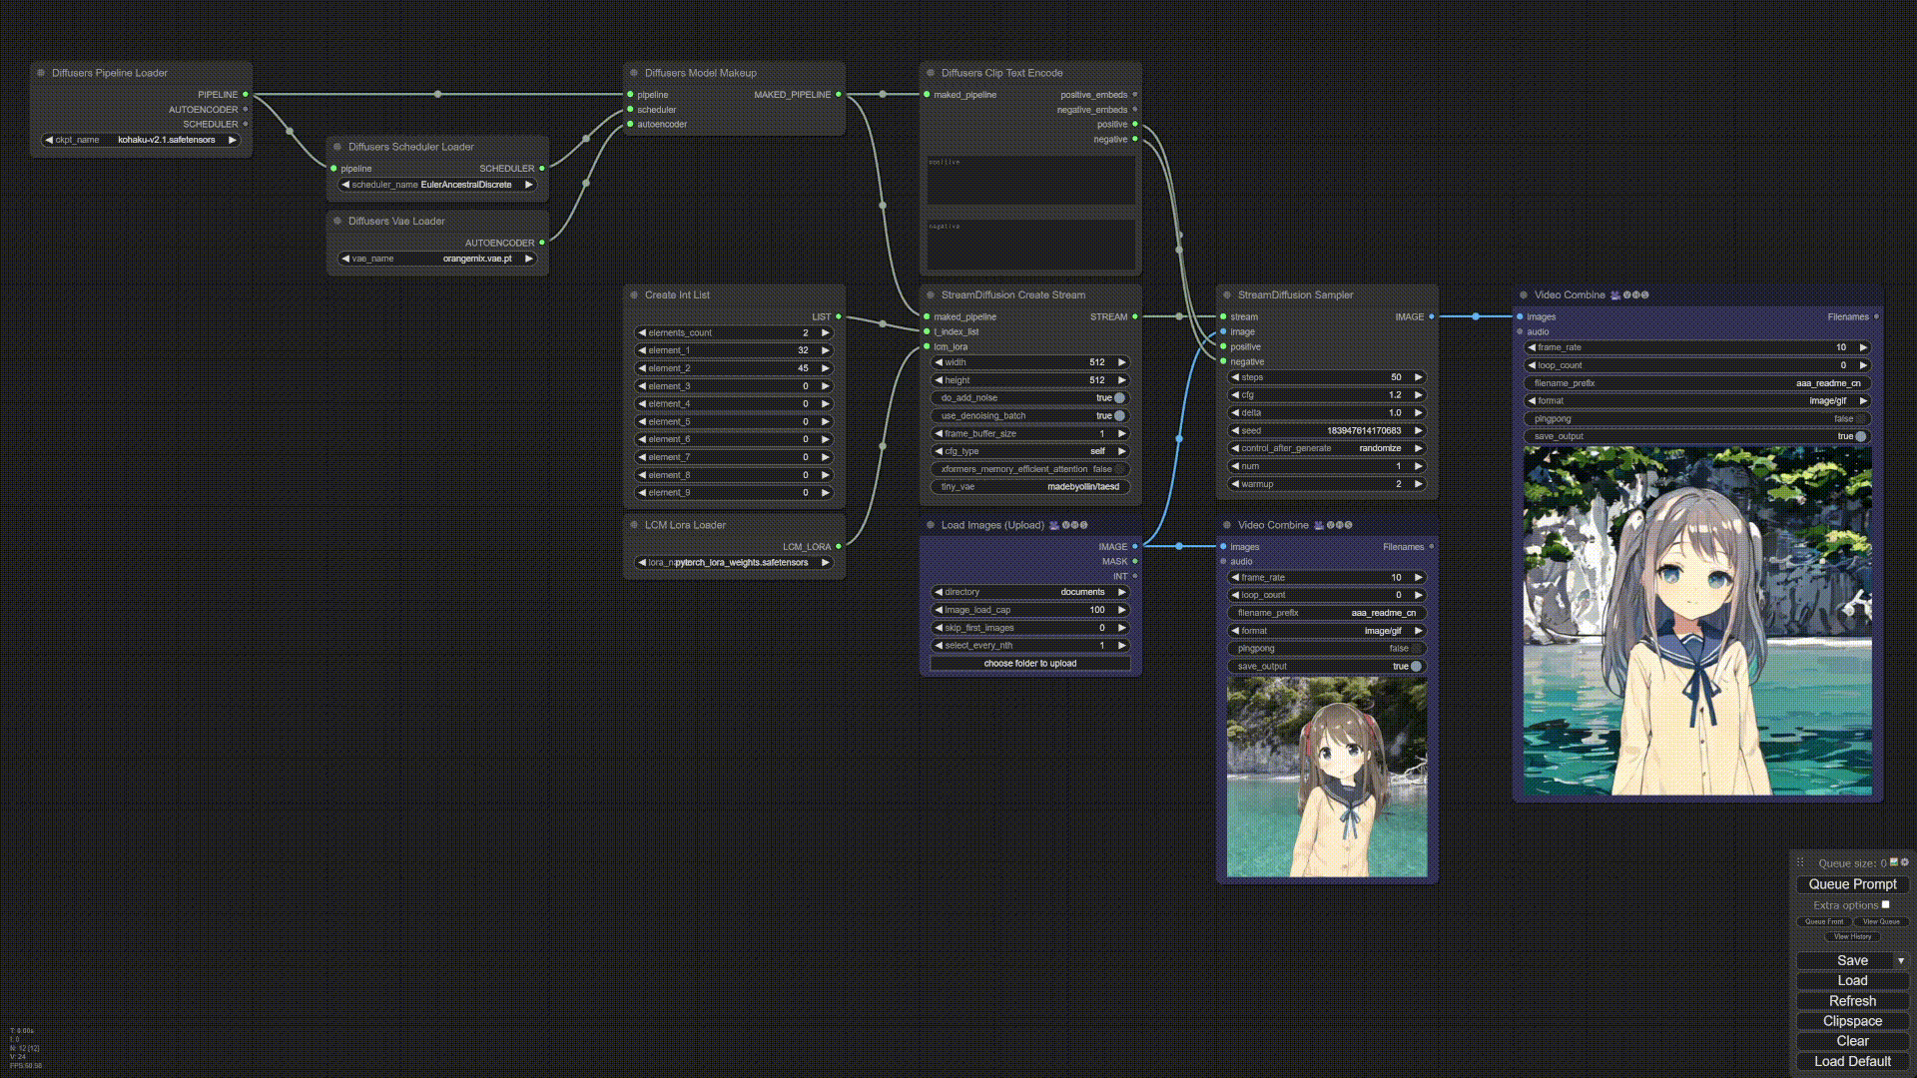Image resolution: width=1917 pixels, height=1078 pixels.
Task: Click View History button
Action: (x=1852, y=936)
